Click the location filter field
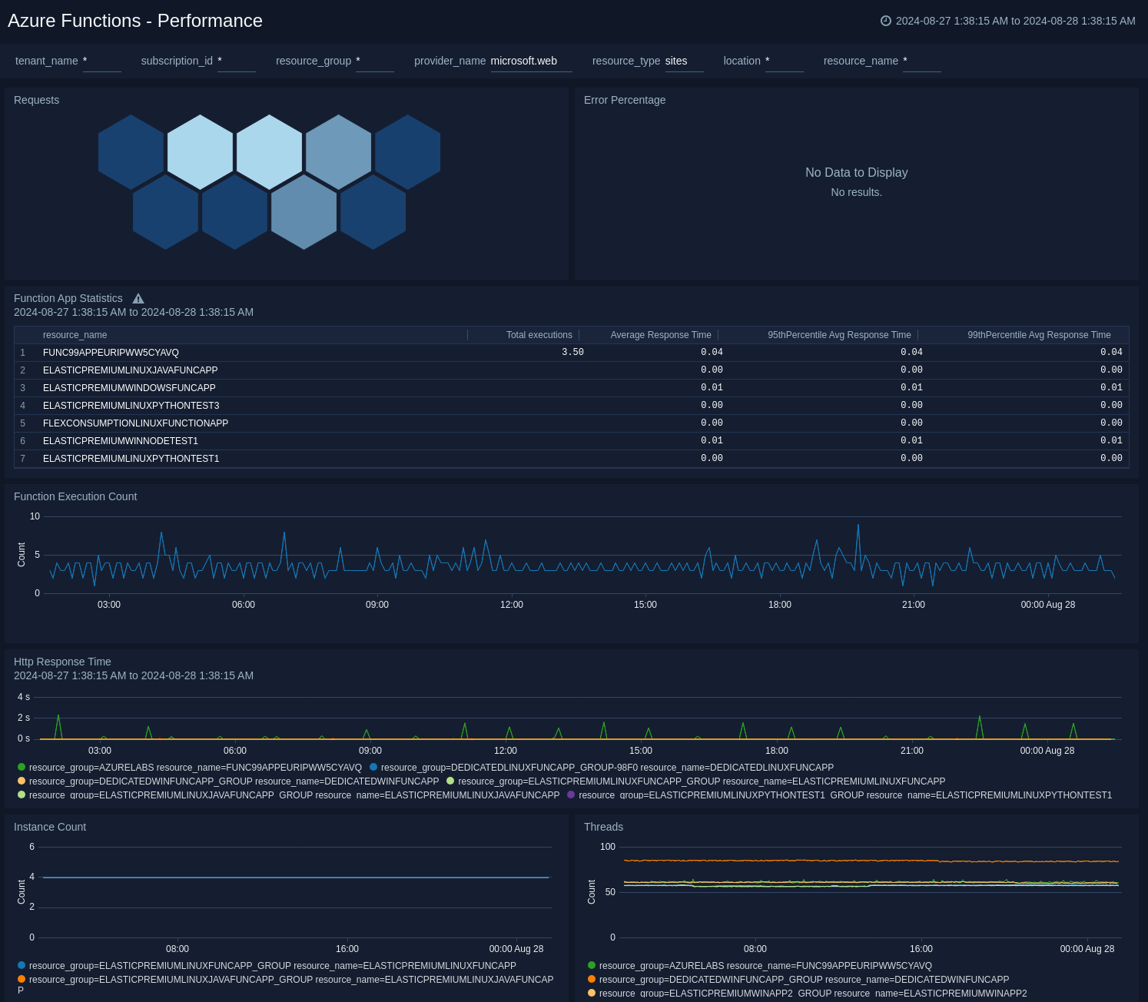Image resolution: width=1148 pixels, height=1002 pixels. (x=784, y=61)
